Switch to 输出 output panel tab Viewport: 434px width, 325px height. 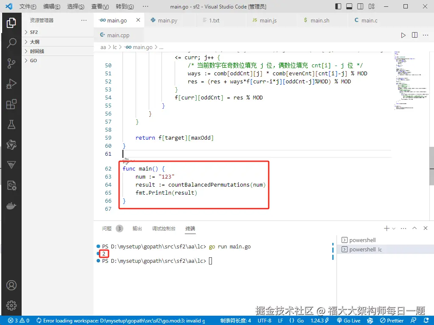(x=137, y=228)
